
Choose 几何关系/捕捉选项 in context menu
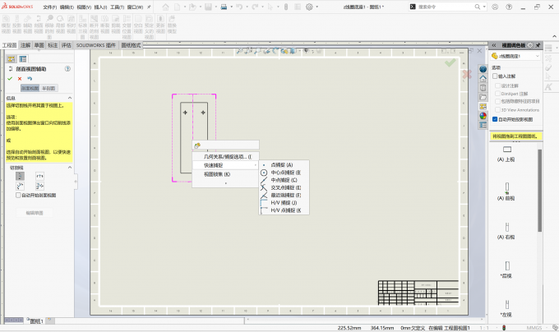point(225,157)
